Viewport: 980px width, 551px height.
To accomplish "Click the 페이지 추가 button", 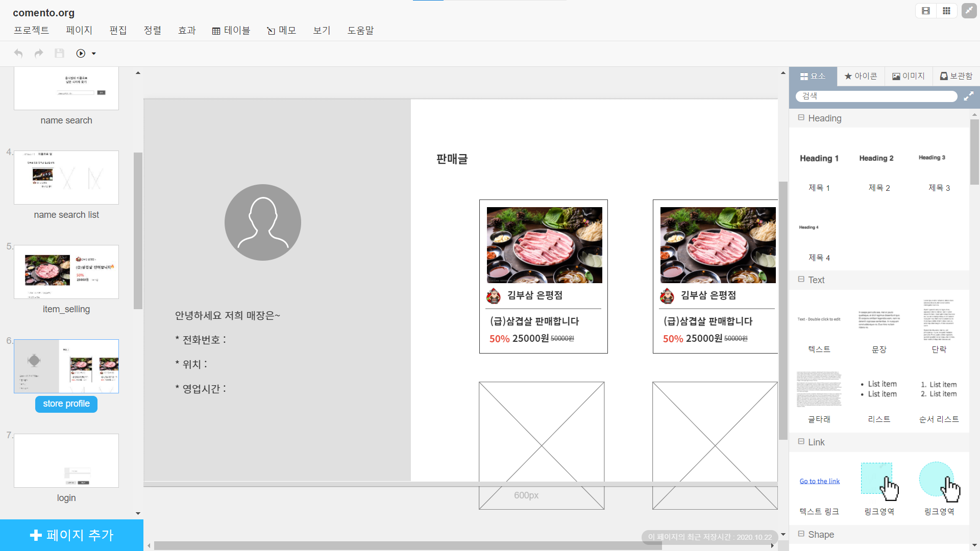I will click(x=71, y=535).
